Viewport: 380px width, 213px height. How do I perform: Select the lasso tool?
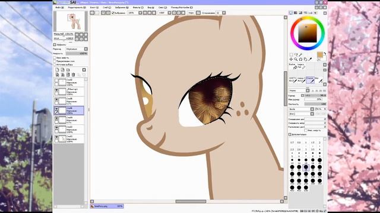coord(296,55)
